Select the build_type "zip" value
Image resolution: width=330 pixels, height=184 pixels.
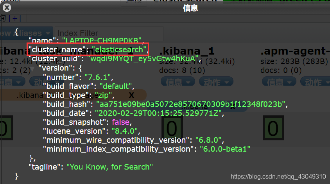pyautogui.click(x=103, y=96)
